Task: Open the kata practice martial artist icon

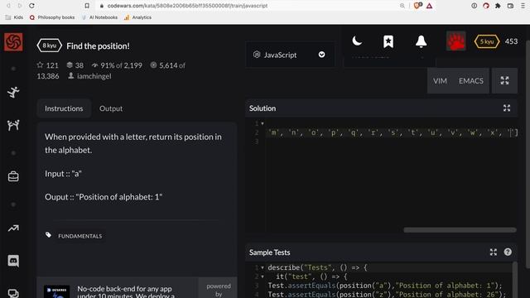Action: [13, 92]
